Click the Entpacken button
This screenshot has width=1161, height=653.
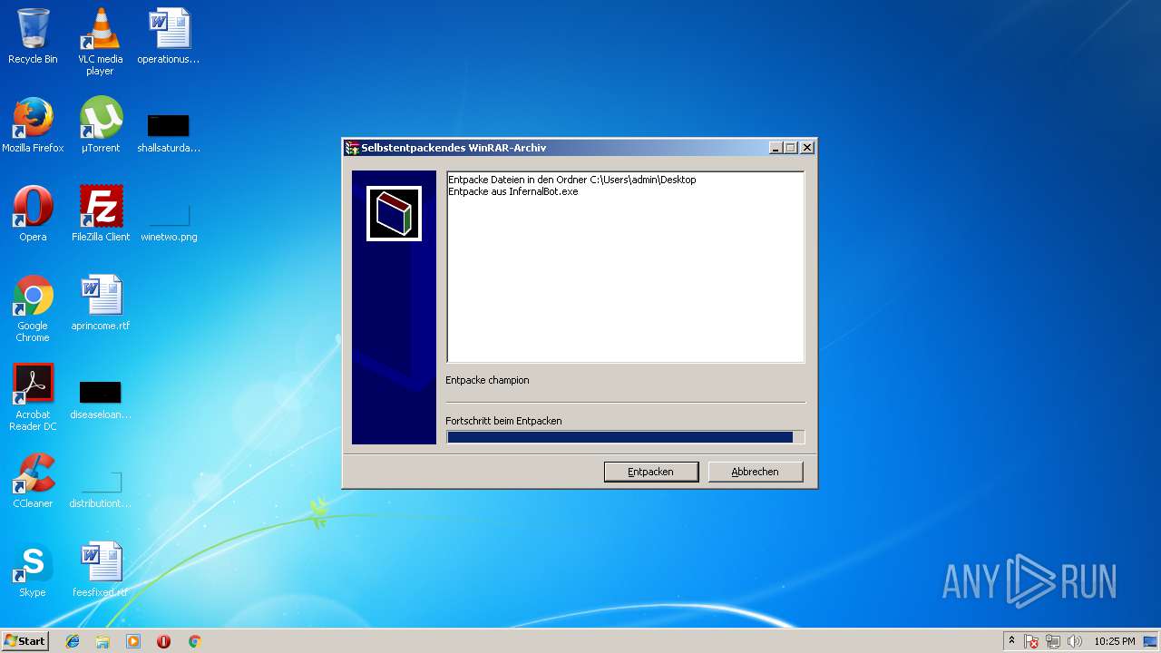(x=651, y=472)
